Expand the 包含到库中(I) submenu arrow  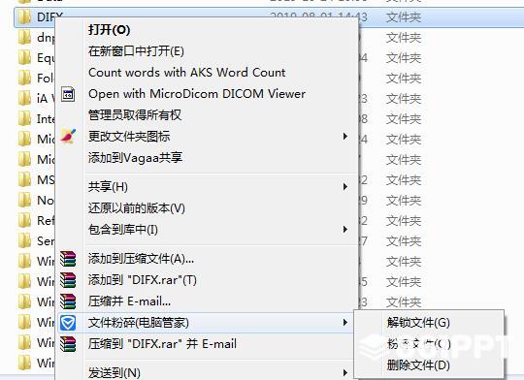point(345,230)
